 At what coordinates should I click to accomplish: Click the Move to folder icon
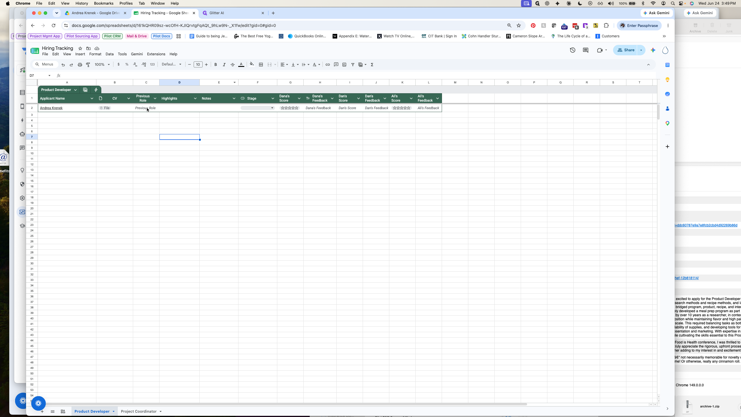(89, 48)
